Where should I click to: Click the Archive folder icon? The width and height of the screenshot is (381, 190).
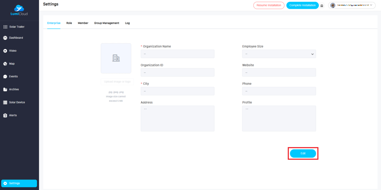(5, 90)
